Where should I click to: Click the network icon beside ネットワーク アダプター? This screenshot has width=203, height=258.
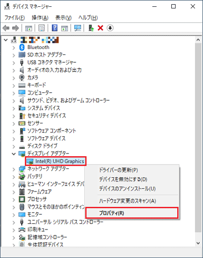pos(22,169)
